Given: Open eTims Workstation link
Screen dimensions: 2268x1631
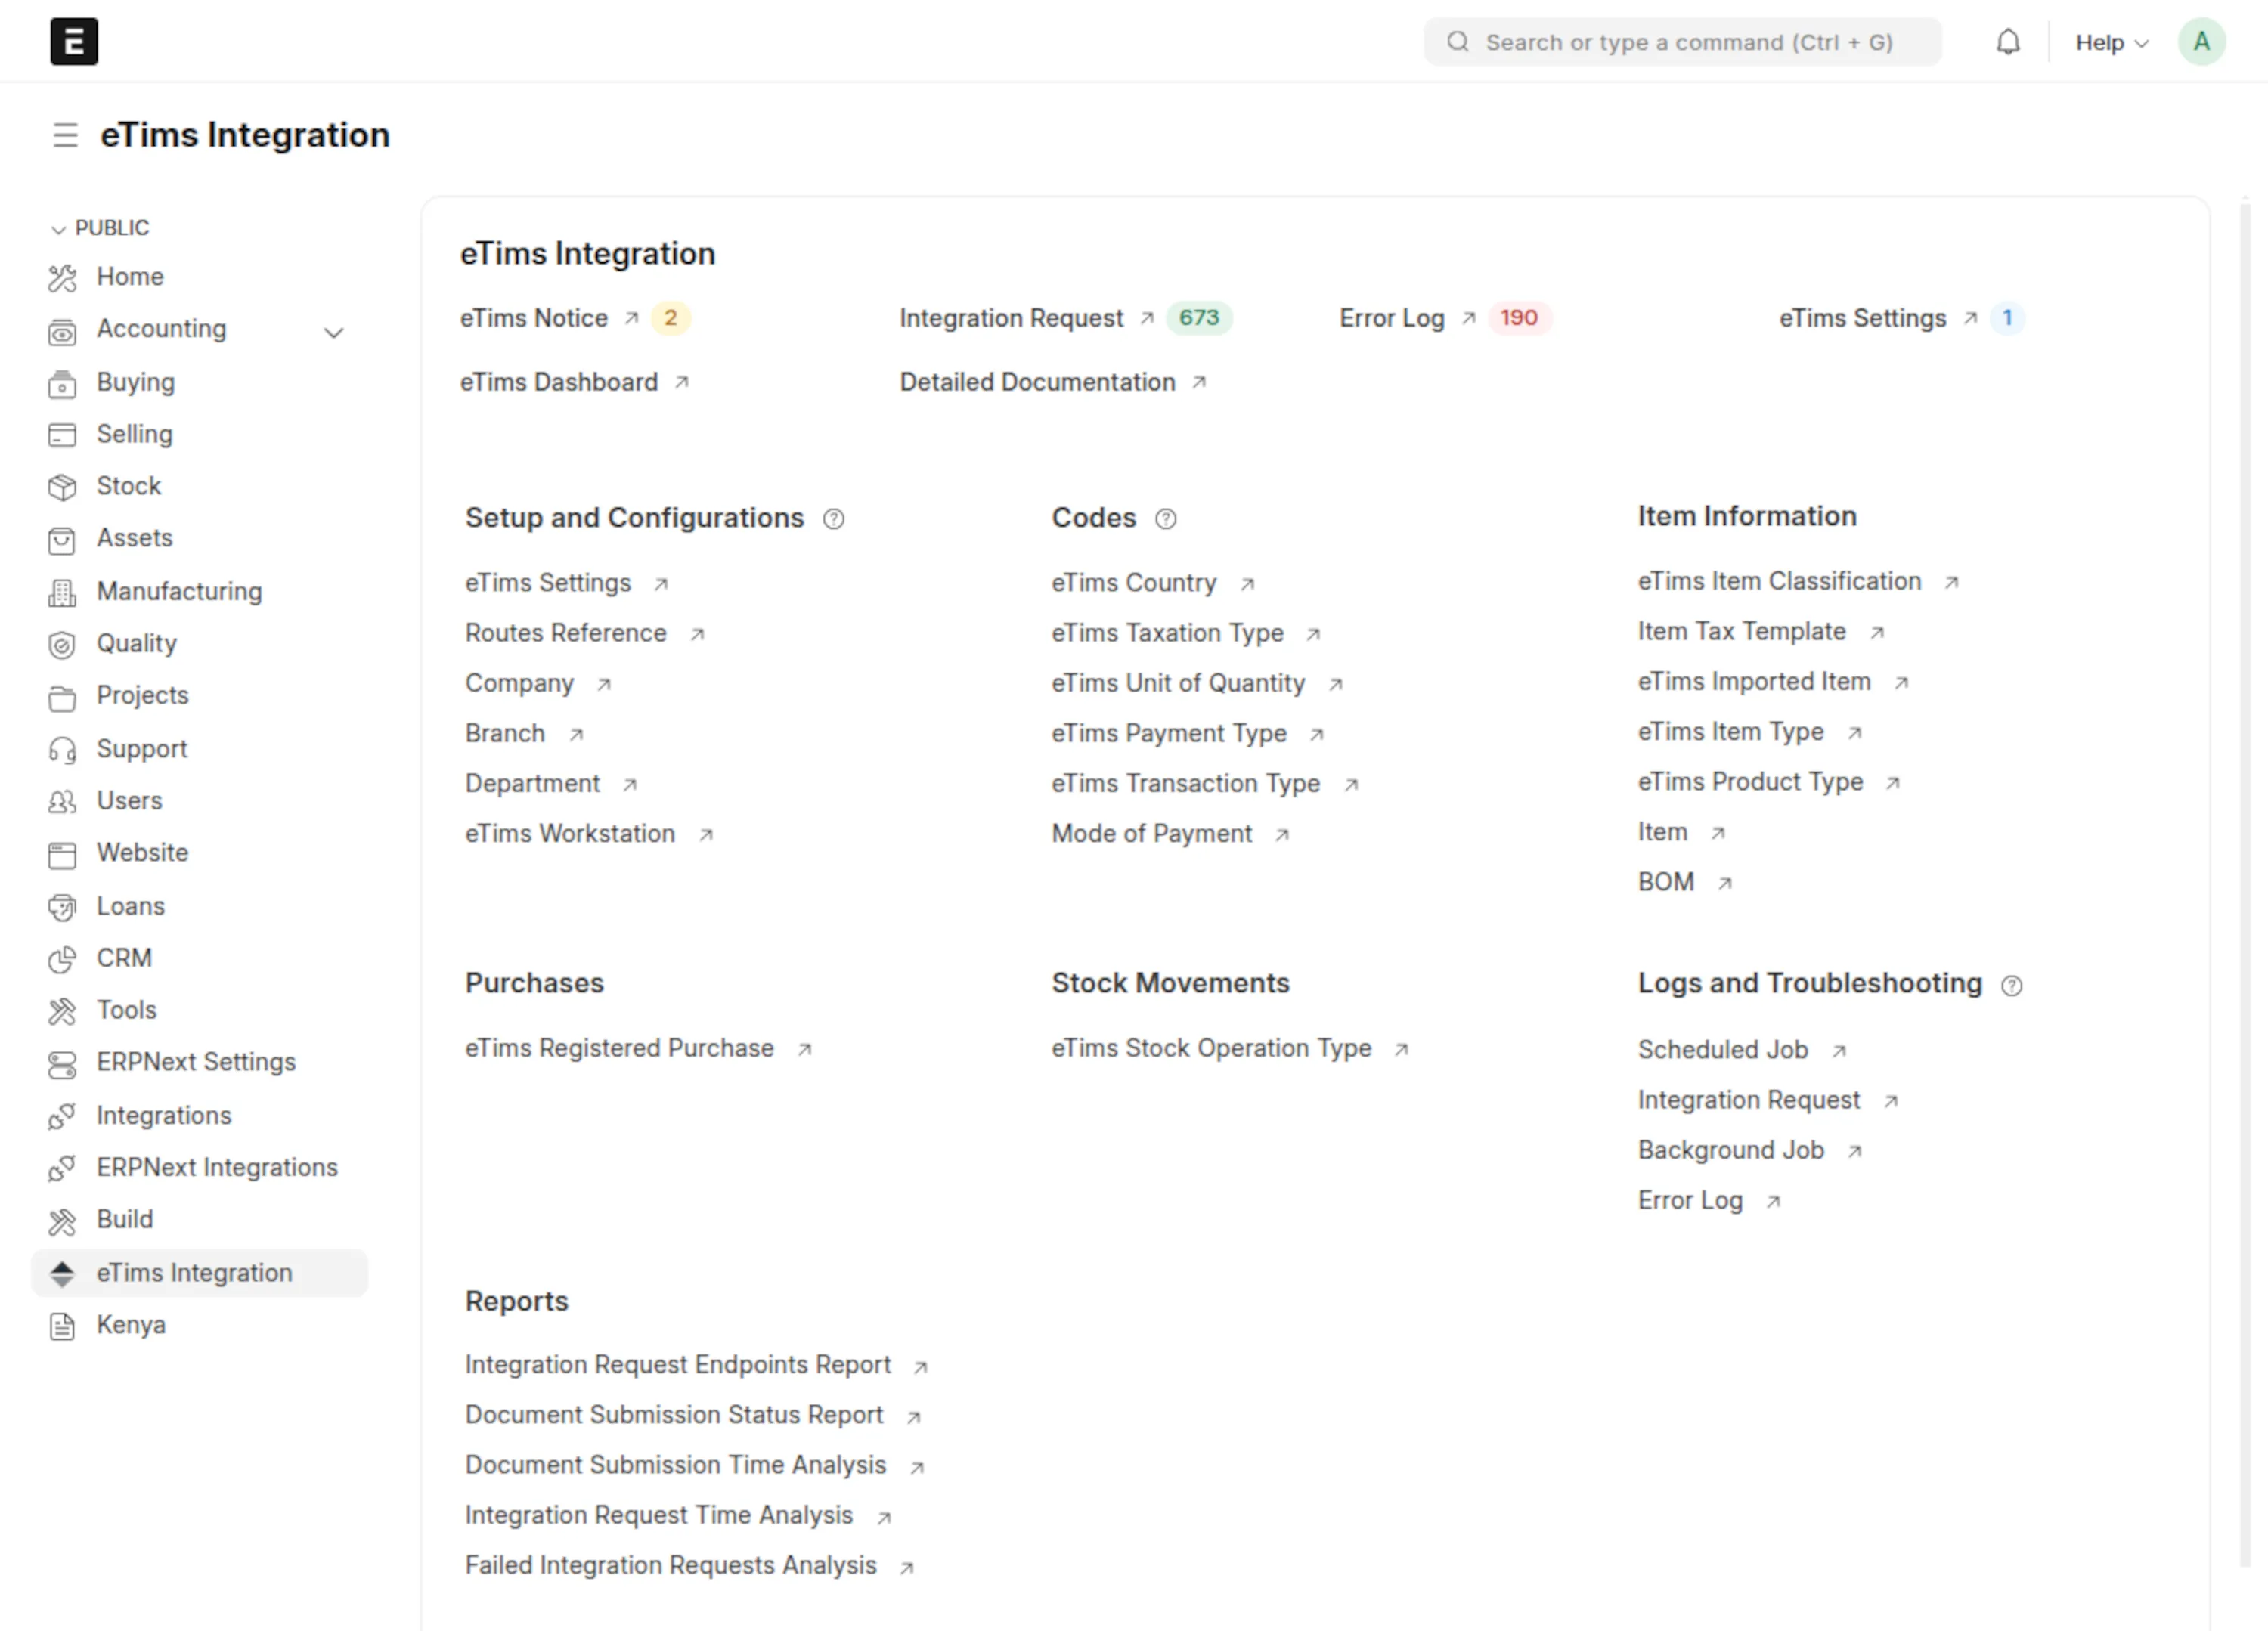Looking at the screenshot, I should click(570, 833).
